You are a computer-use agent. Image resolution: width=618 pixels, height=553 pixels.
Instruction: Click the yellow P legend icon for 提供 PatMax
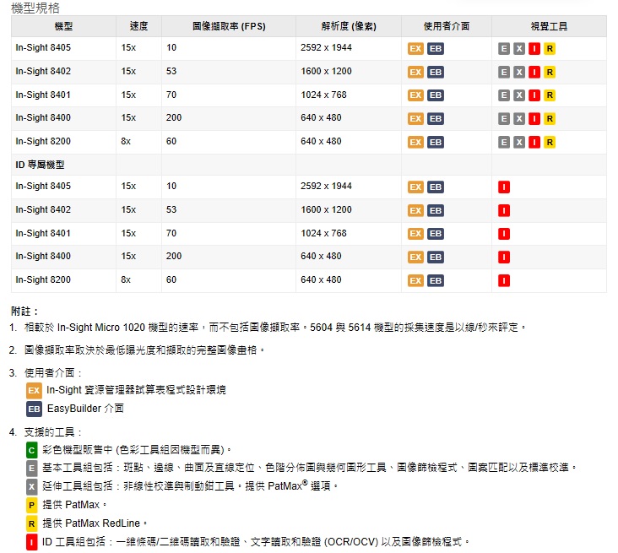pos(31,506)
